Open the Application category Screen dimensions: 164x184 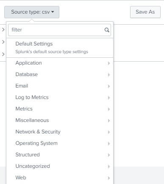[60, 63]
